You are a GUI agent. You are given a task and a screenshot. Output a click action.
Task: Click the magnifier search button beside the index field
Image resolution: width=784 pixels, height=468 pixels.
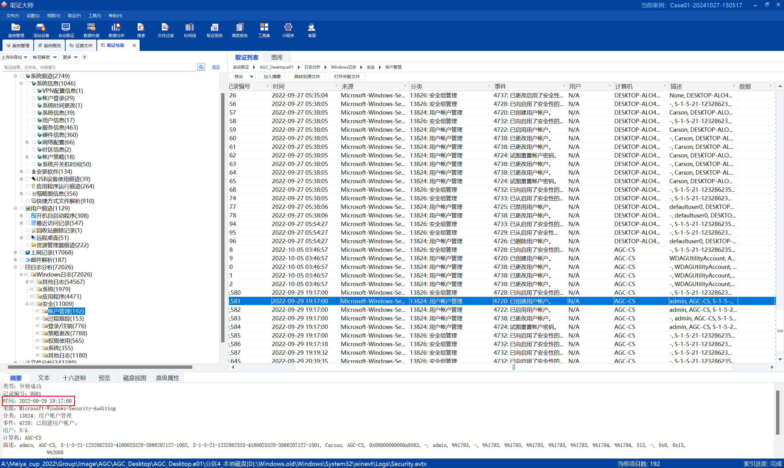coord(201,67)
